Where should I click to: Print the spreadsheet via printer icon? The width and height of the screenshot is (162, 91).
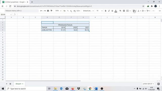point(48,11)
